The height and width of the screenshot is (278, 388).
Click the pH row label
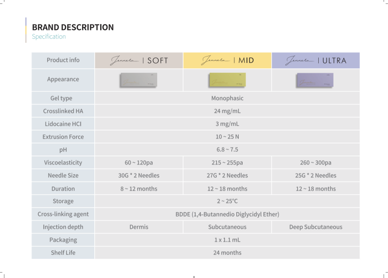pos(63,149)
